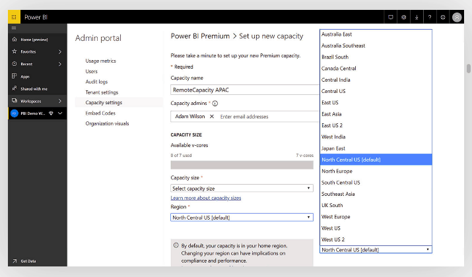Select Brazil South region
The height and width of the screenshot is (277, 472).
pyautogui.click(x=376, y=57)
